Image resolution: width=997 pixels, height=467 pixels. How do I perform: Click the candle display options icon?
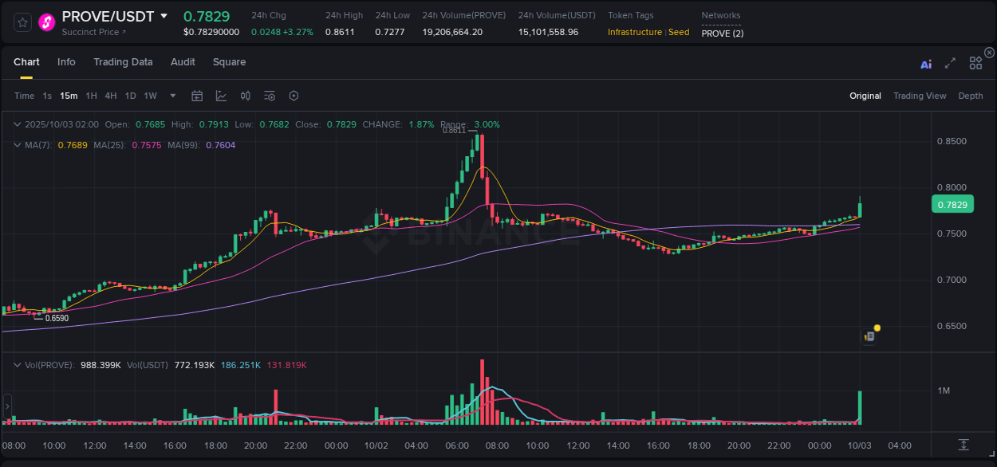tap(245, 95)
